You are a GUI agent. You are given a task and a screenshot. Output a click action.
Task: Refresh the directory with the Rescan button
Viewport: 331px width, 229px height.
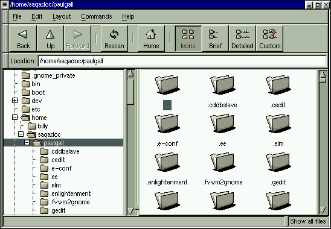click(114, 39)
